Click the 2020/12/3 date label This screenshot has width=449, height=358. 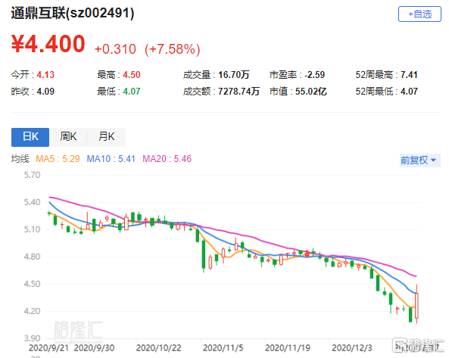pos(352,348)
